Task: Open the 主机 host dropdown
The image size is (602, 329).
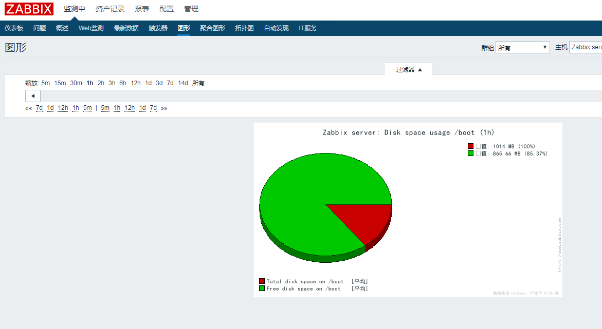Action: (x=586, y=47)
